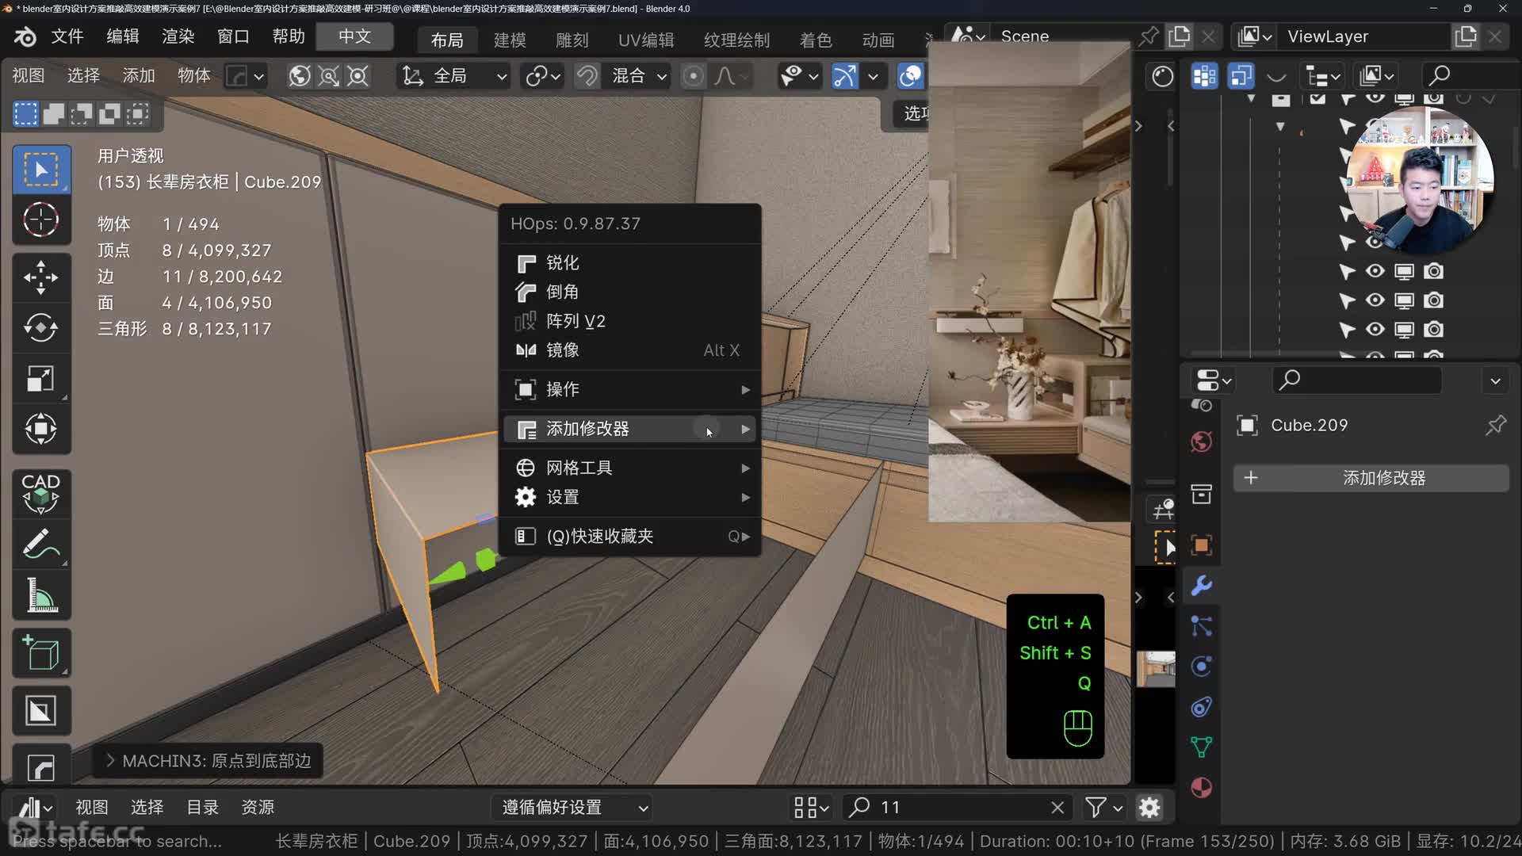Screen dimensions: 1522x856
Task: Choose 镜像 from the HOps menu
Action: point(563,350)
